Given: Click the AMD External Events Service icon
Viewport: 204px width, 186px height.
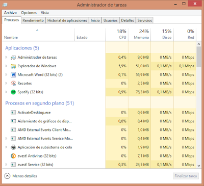Looking at the screenshot, I should pos(13,139).
